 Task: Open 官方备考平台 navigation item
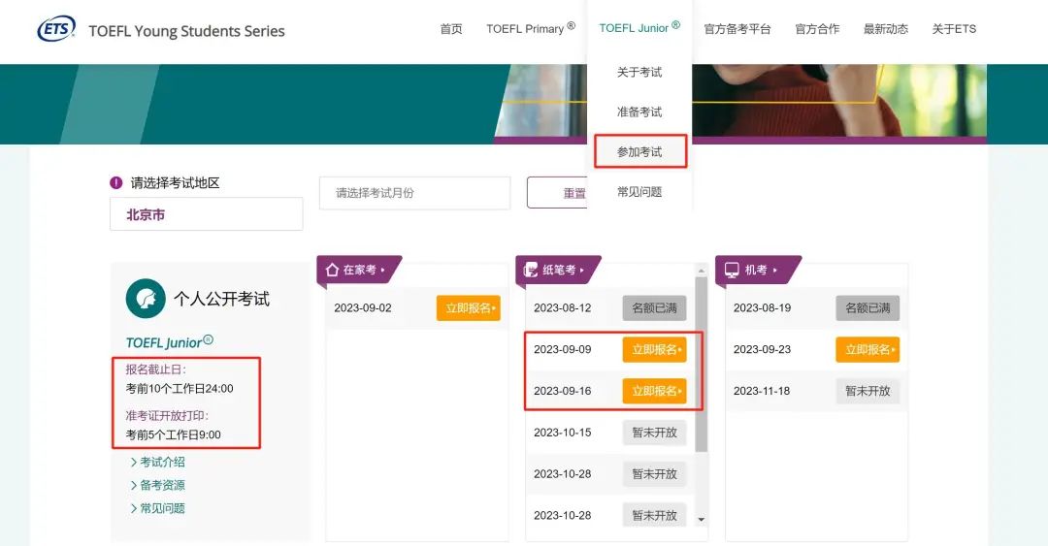(737, 29)
